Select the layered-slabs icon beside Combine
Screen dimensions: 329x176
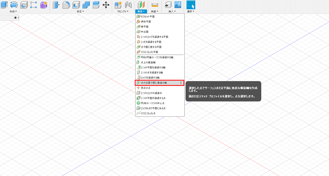(x=96, y=4)
